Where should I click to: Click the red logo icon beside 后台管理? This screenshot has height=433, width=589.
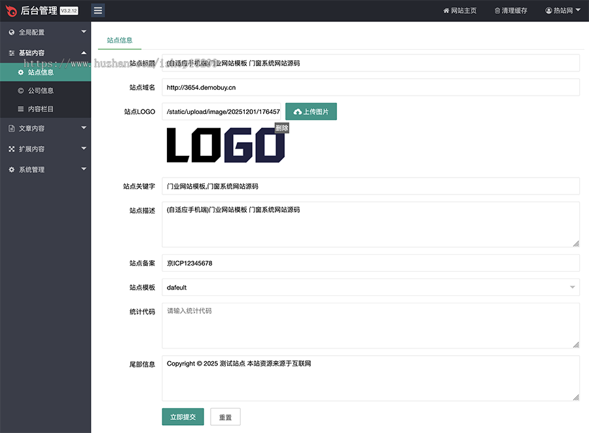[x=10, y=10]
